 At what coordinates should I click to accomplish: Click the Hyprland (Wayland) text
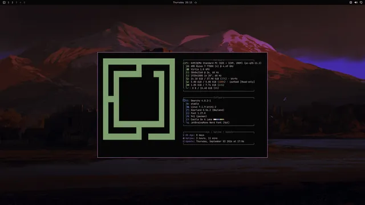point(207,110)
